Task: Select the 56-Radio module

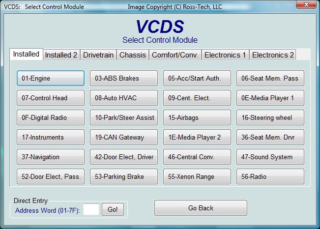Action: point(270,176)
